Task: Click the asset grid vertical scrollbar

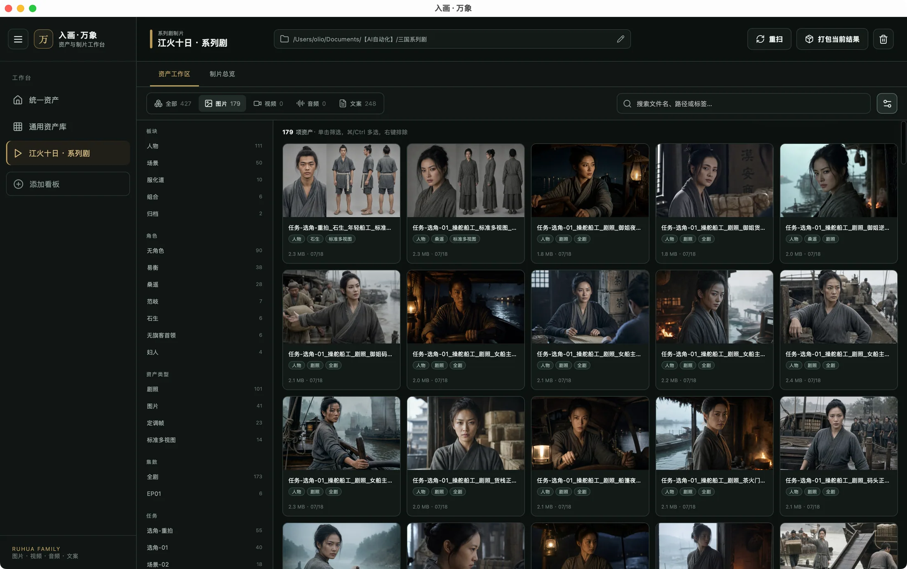Action: 903,143
